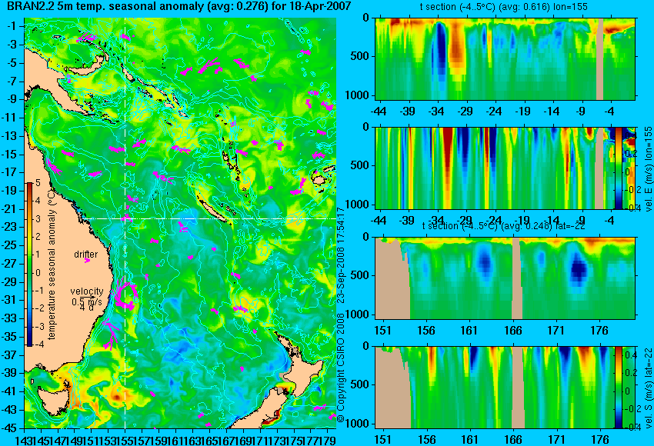654x446 pixels.
Task: Click the temperature anomaly color bar on the map
Action: (x=30, y=265)
